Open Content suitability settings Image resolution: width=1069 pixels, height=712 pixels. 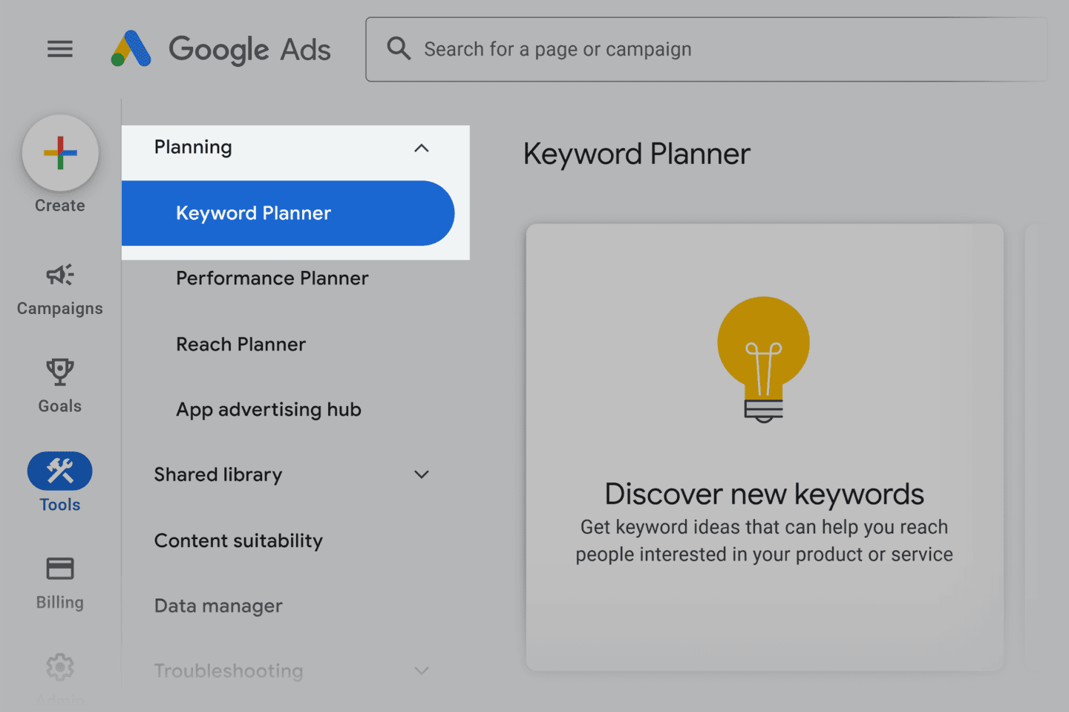pyautogui.click(x=238, y=540)
